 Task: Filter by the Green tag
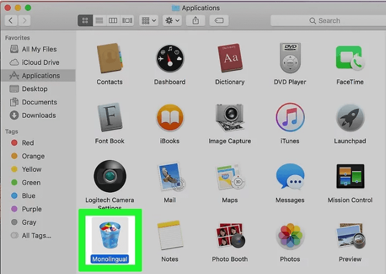click(x=38, y=183)
